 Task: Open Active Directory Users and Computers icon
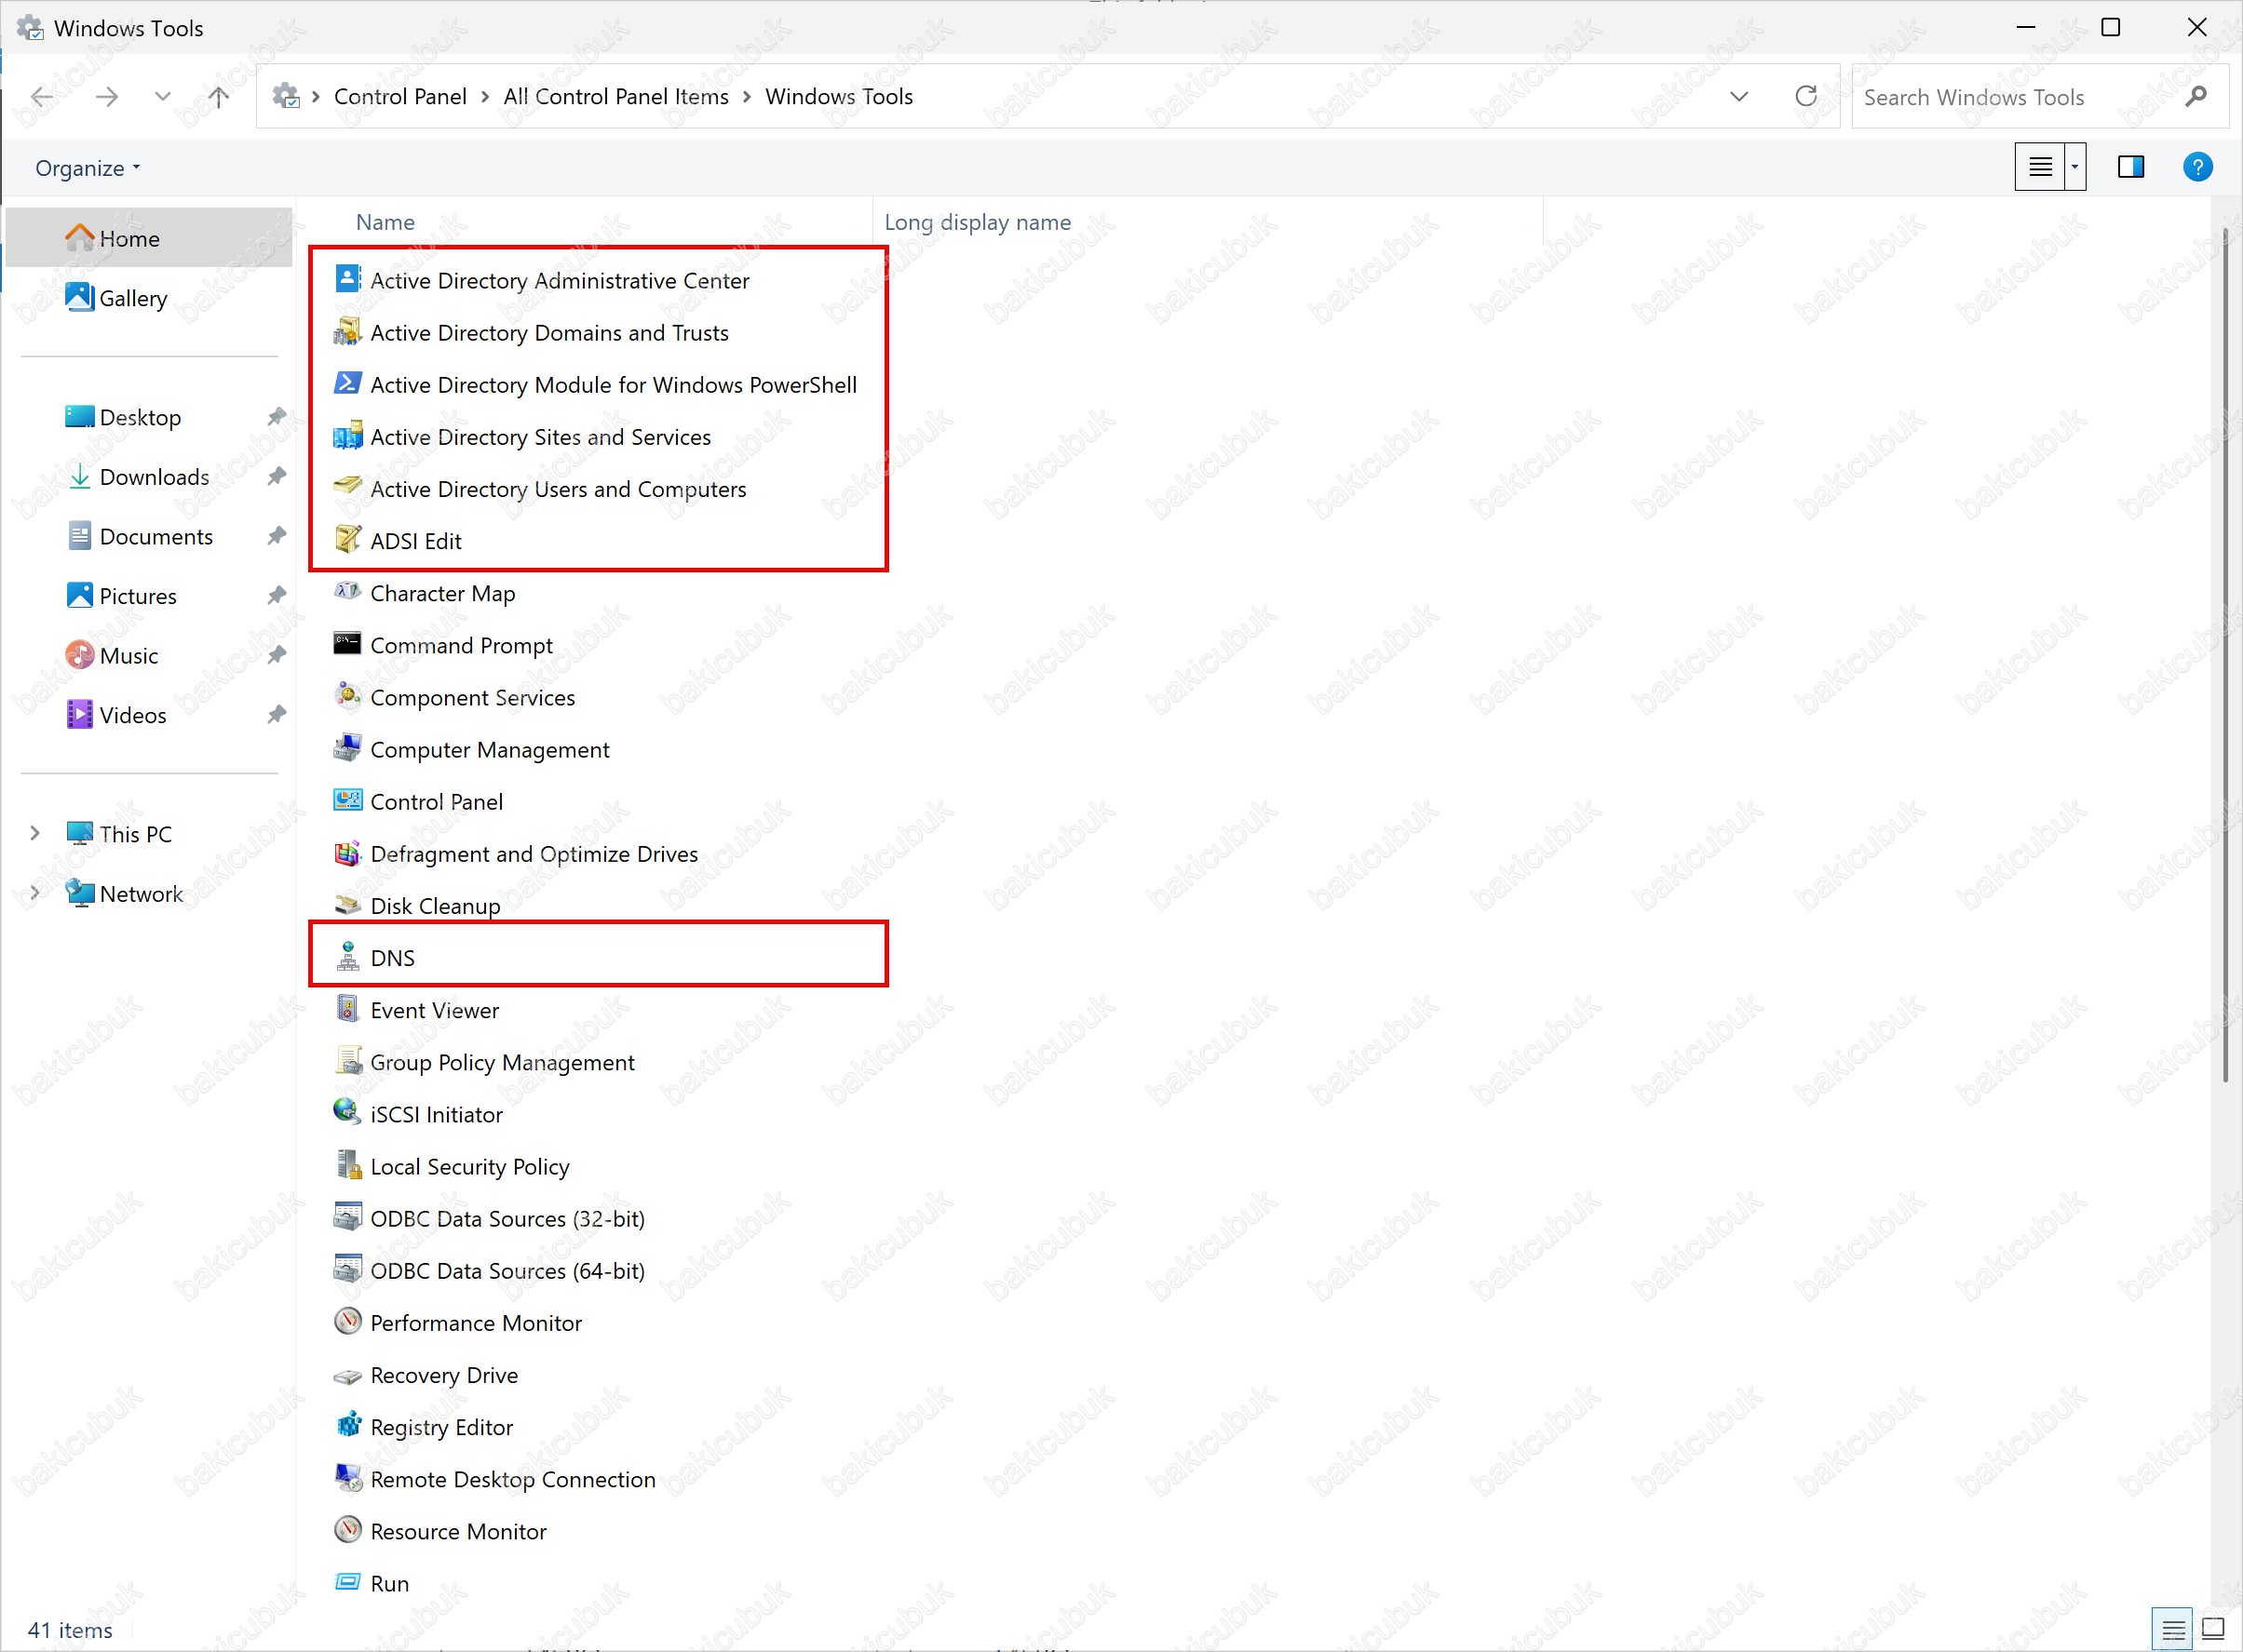347,487
